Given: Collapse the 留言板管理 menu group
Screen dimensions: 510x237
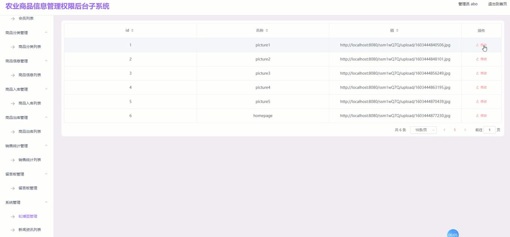Looking at the screenshot, I should pos(46,174).
